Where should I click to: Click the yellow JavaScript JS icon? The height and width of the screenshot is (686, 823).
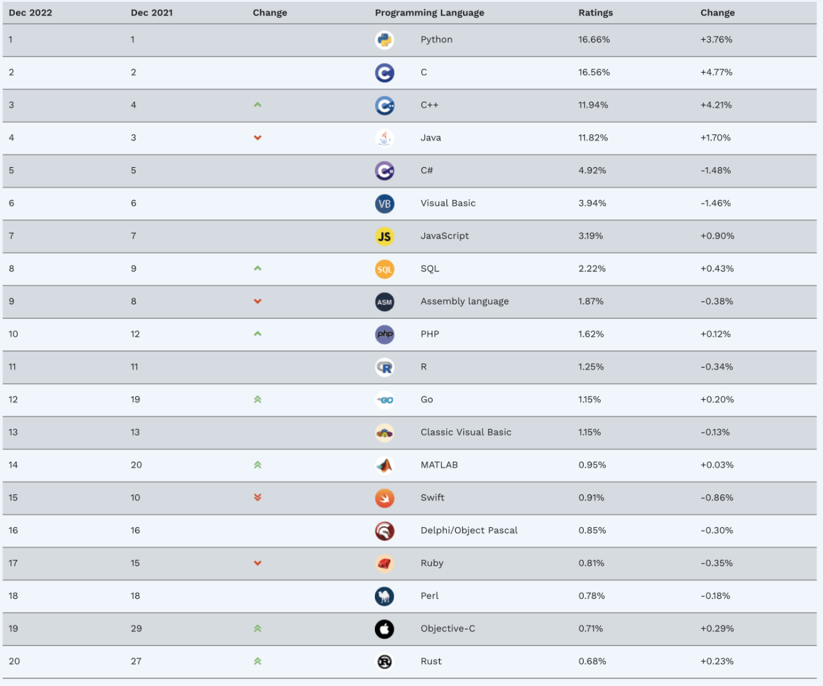pyautogui.click(x=384, y=237)
